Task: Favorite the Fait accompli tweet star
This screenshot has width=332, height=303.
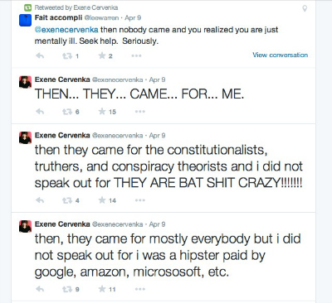Action: [x=102, y=55]
